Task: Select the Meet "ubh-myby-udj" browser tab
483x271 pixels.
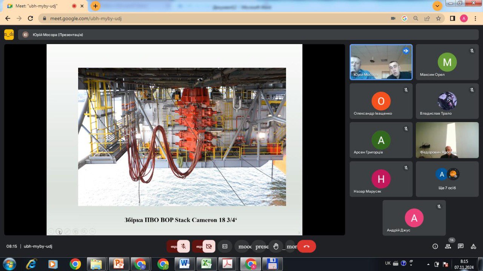Action: tap(42, 6)
